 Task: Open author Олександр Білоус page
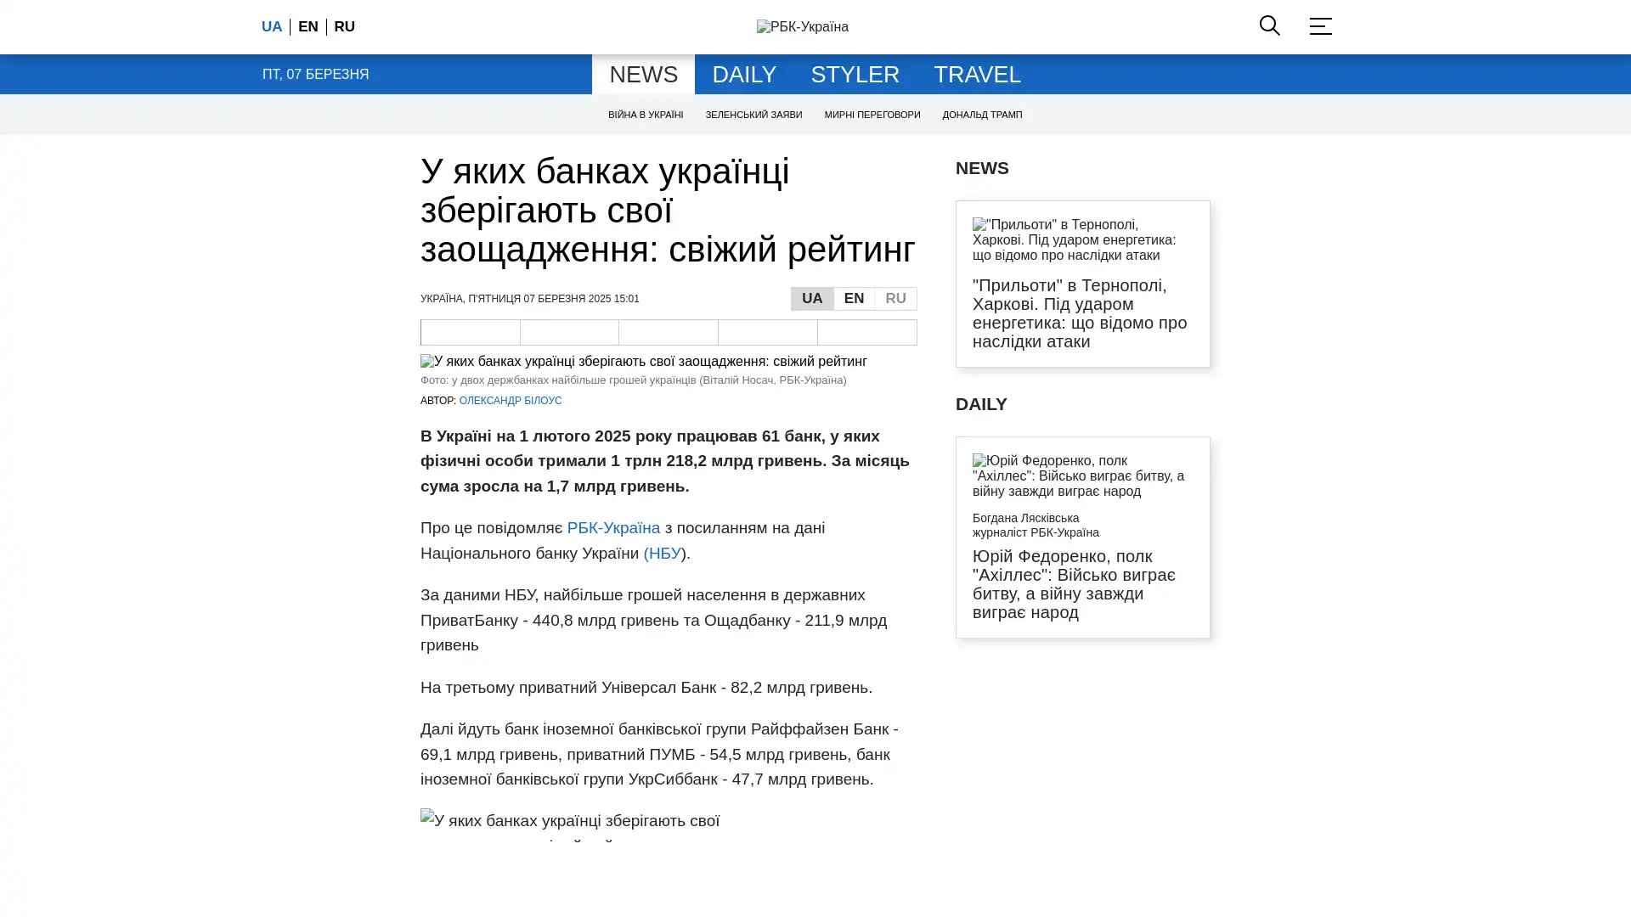[511, 401]
